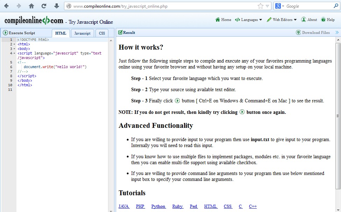This screenshot has height=212, width=341.
Task: Click the Execute Script button
Action: click(x=19, y=33)
